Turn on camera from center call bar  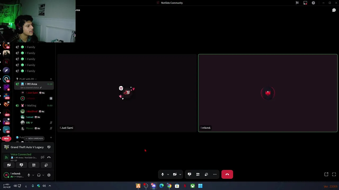pyautogui.click(x=175, y=174)
